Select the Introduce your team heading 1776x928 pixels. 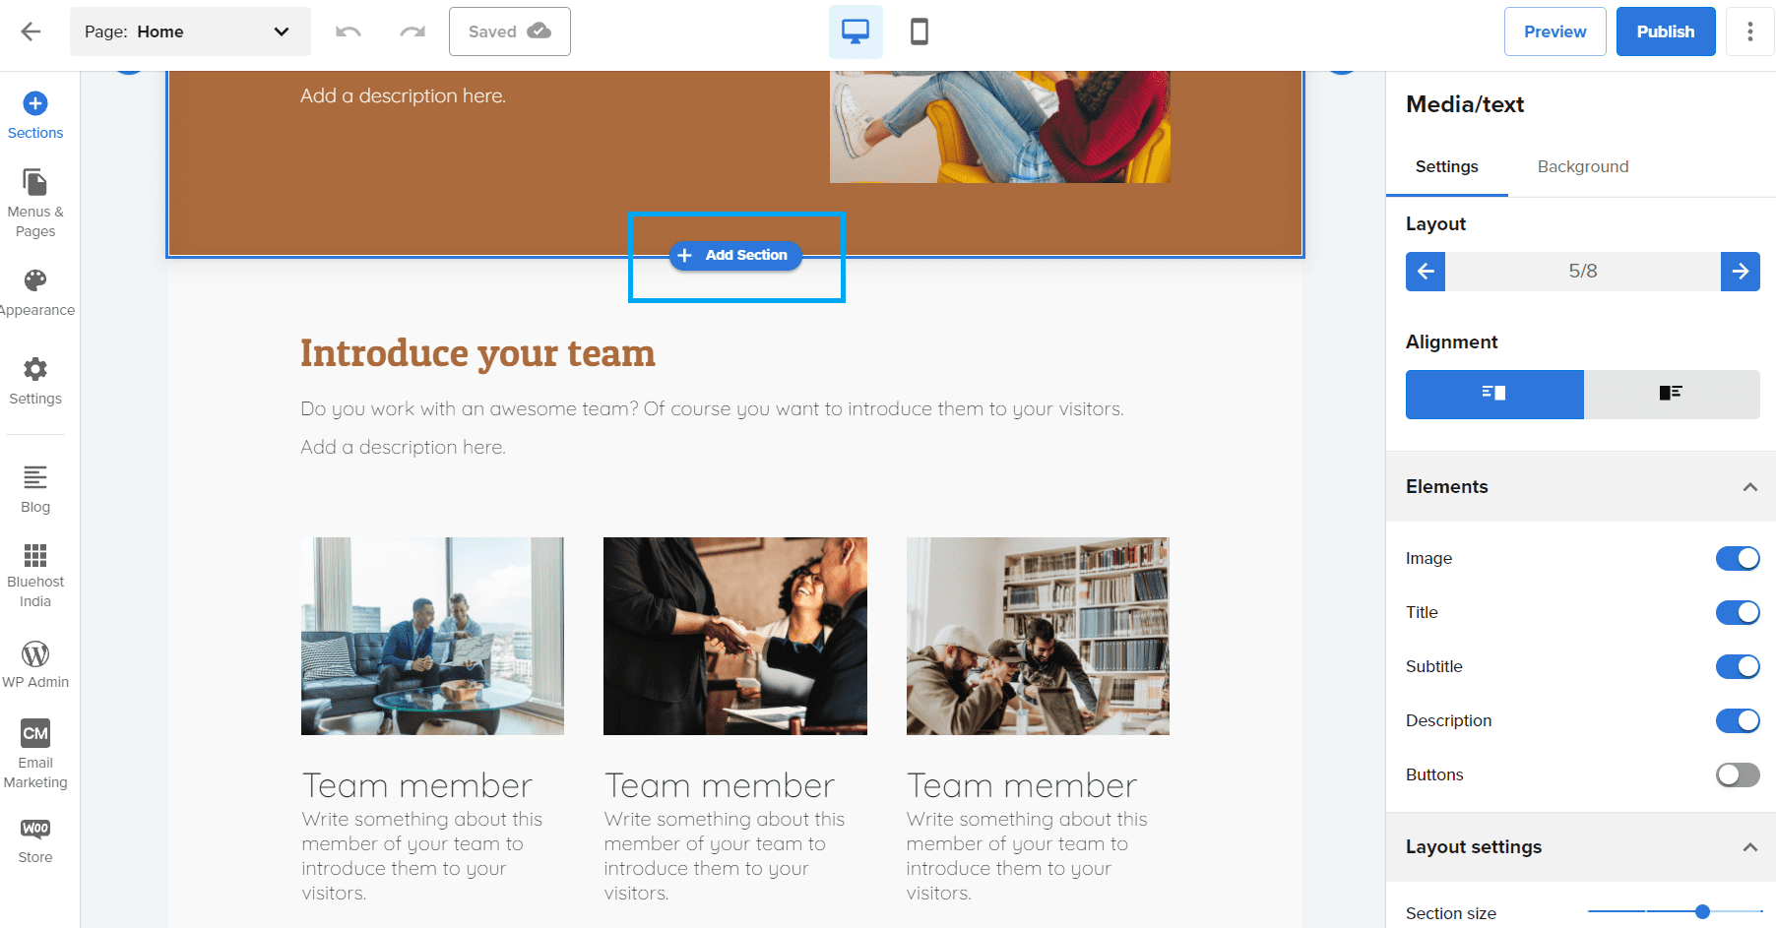pos(477,353)
